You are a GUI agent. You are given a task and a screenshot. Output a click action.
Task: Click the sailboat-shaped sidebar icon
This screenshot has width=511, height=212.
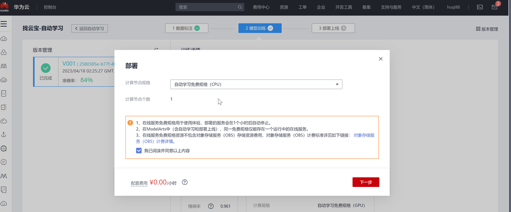4,135
